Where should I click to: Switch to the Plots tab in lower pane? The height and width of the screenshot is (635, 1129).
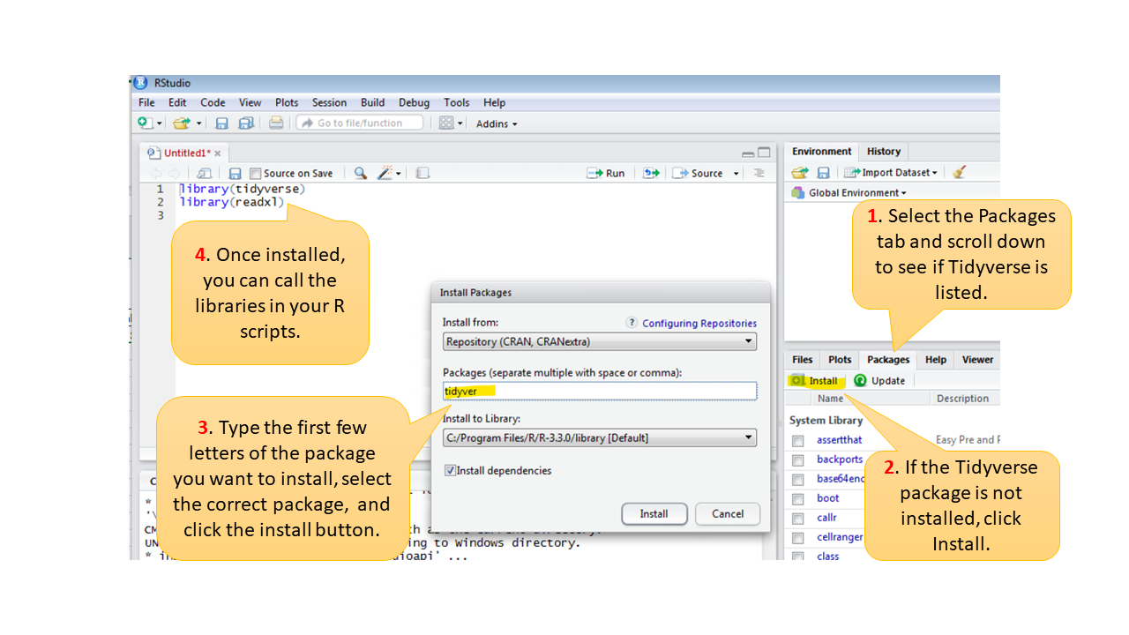840,360
